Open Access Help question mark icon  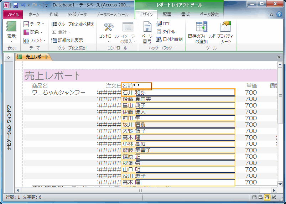(x=279, y=14)
